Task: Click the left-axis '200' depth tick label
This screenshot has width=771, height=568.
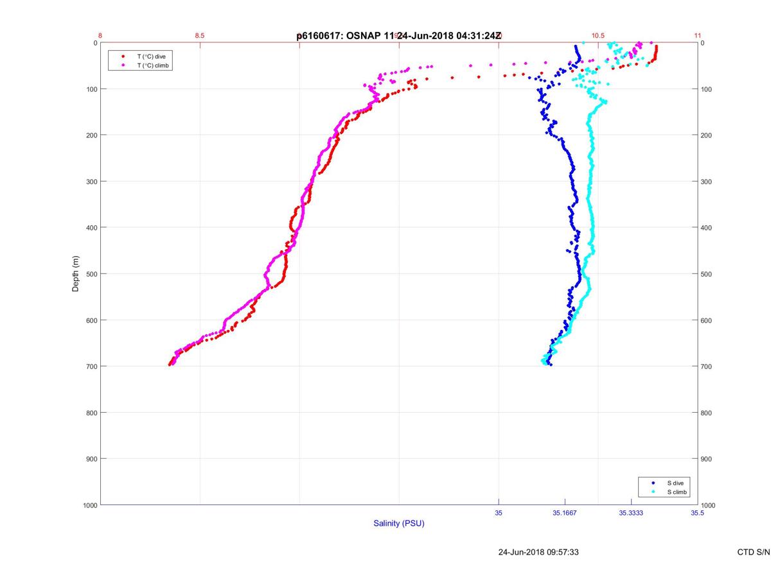Action: coord(91,135)
